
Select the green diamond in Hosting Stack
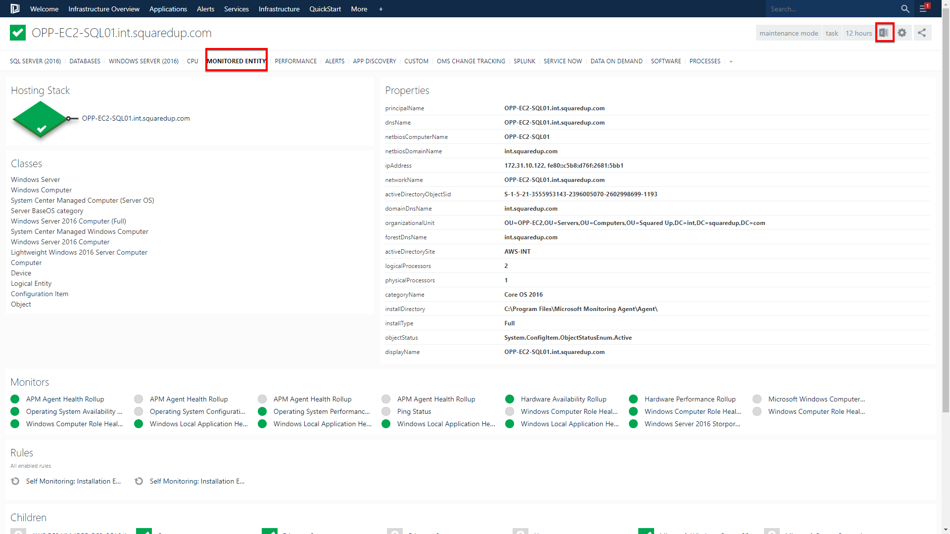[x=41, y=120]
